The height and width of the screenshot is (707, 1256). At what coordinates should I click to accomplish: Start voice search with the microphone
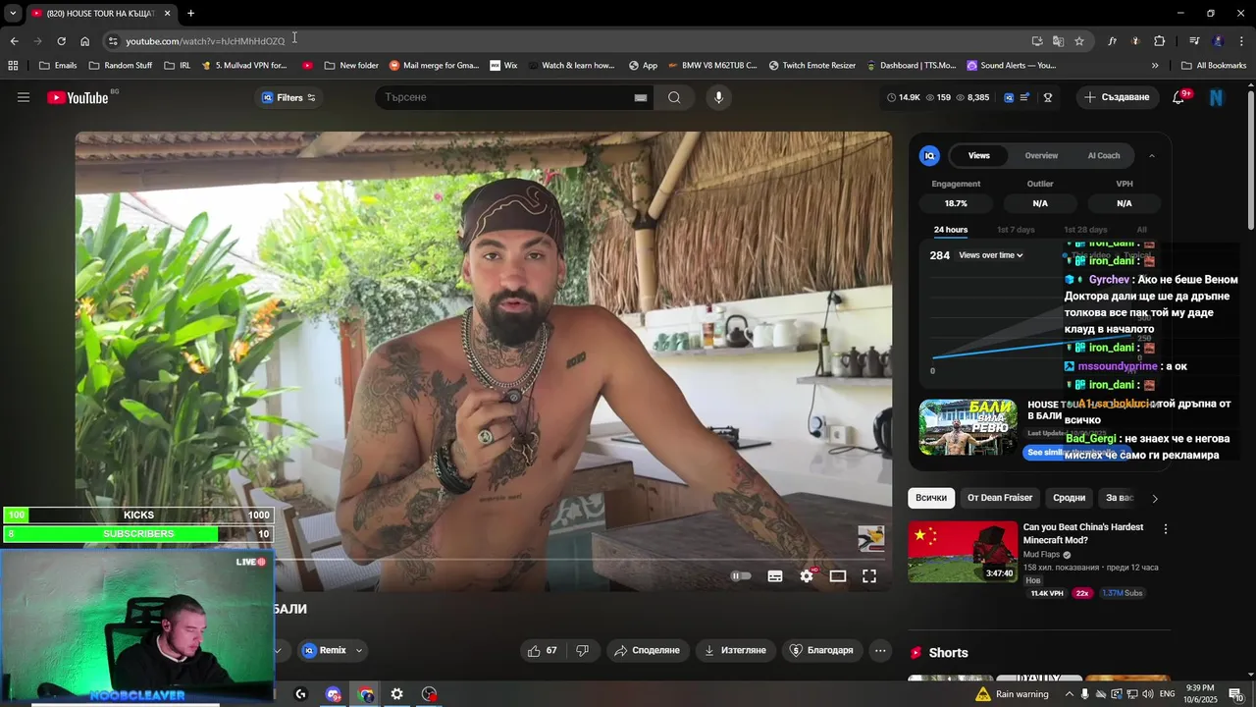pyautogui.click(x=718, y=97)
